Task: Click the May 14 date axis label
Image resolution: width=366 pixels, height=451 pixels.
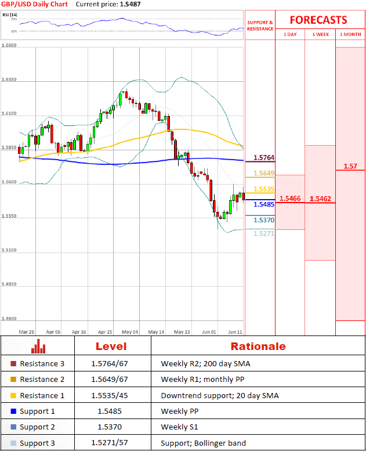Action: click(x=156, y=332)
